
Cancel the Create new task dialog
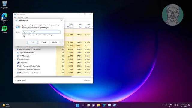(x=44, y=42)
